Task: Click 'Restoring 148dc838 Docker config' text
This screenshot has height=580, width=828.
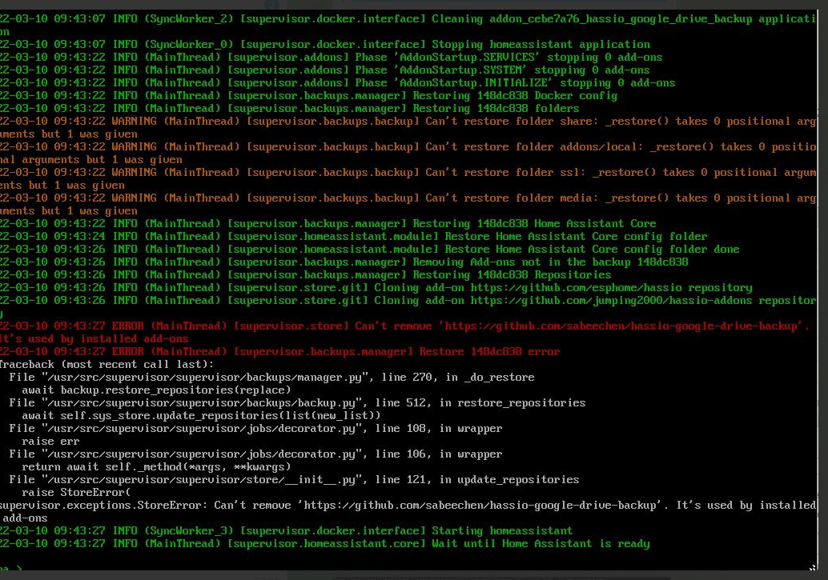Action: tap(515, 95)
